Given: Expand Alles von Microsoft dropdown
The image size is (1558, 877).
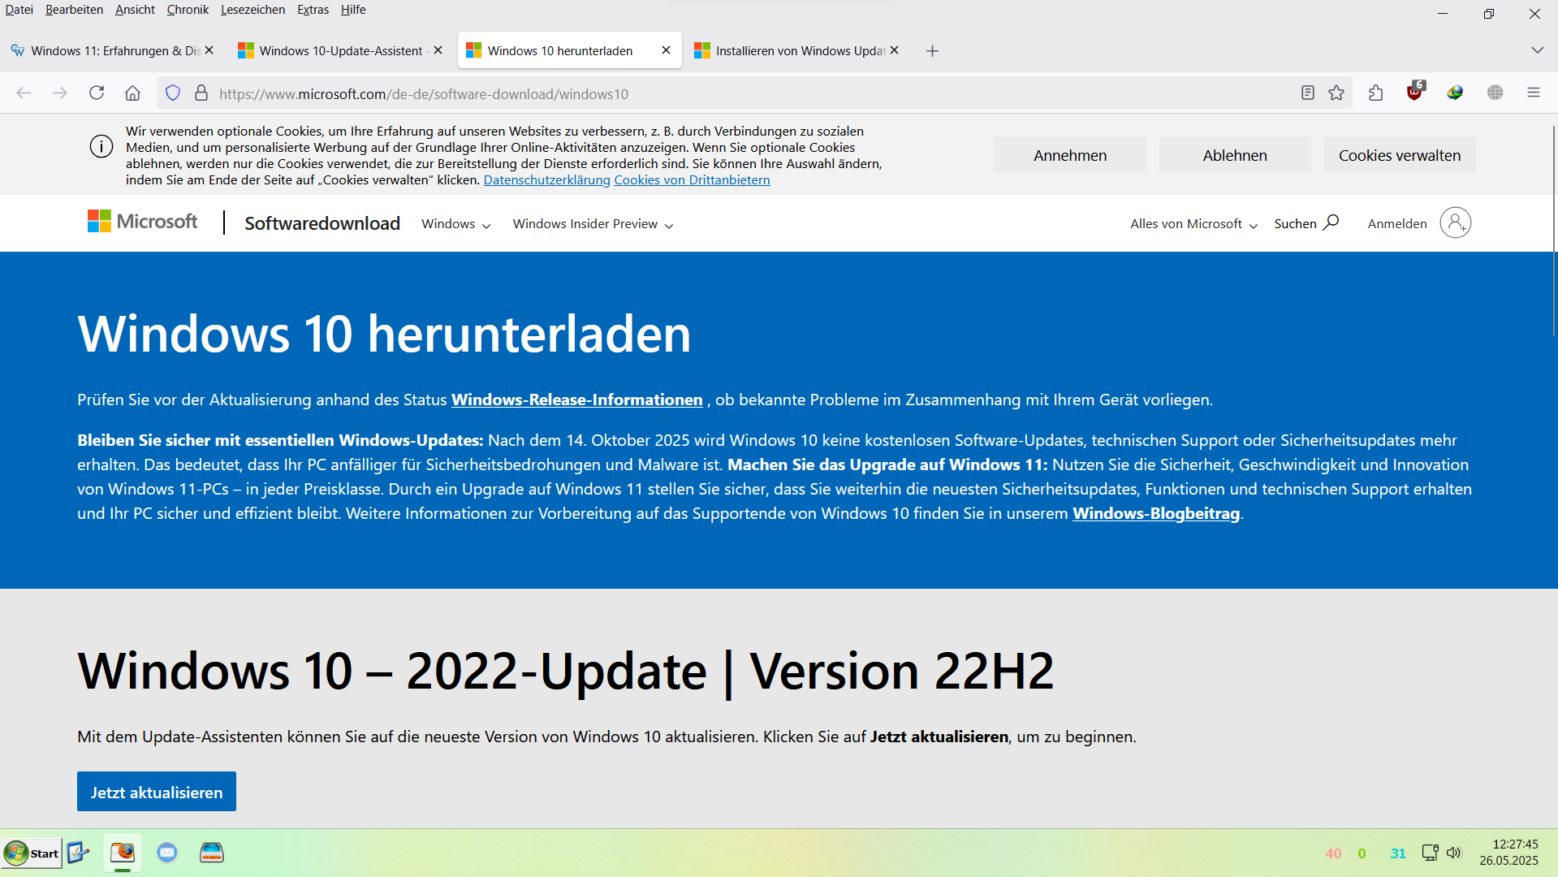Looking at the screenshot, I should click(x=1194, y=224).
